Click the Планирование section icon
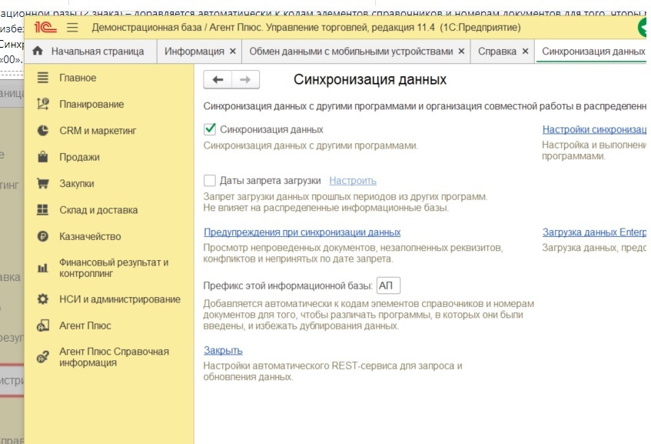The image size is (651, 444). click(x=43, y=104)
